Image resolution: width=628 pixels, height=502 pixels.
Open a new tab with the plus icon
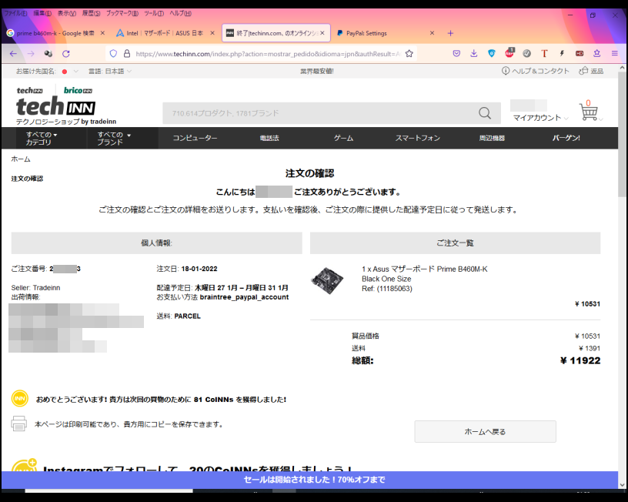450,33
